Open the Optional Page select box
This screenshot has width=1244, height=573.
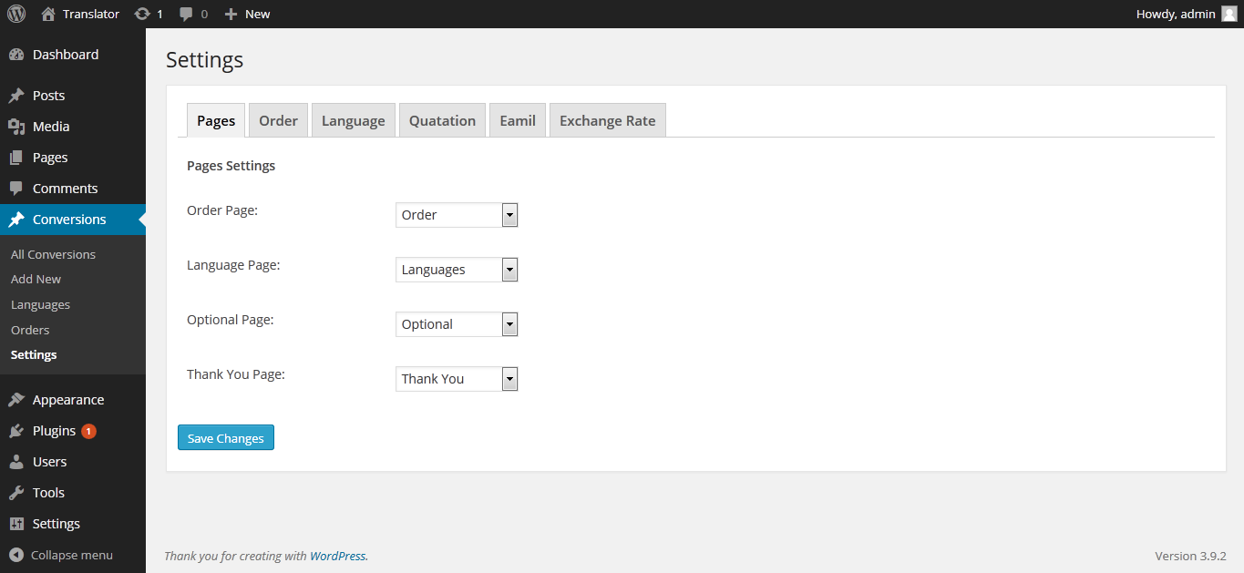click(457, 324)
